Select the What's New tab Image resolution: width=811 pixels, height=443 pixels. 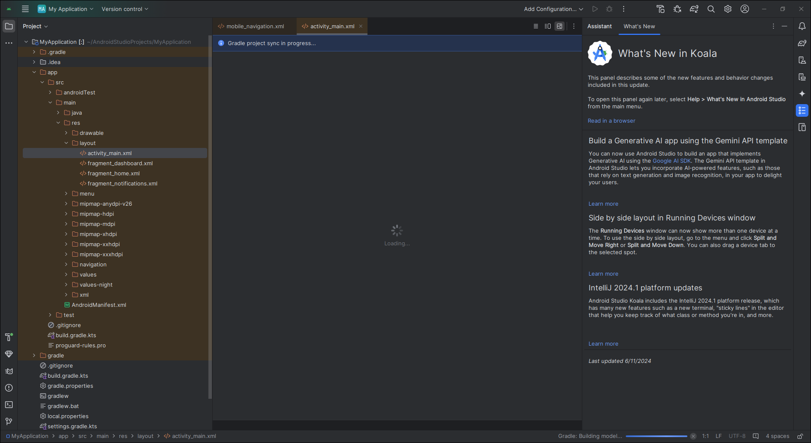pos(639,26)
